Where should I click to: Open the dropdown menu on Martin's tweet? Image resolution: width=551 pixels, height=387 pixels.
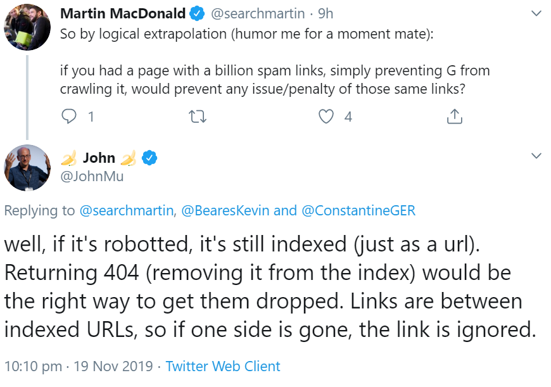[x=537, y=13]
